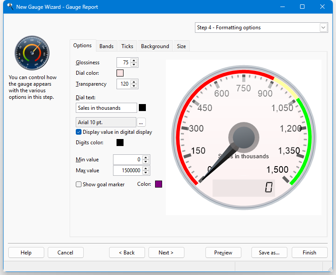The width and height of the screenshot is (336, 275).
Task: Click the gauge wizard speedometer icon
Action: click(32, 52)
